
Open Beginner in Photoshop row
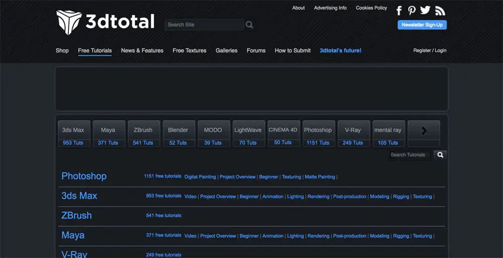269,177
